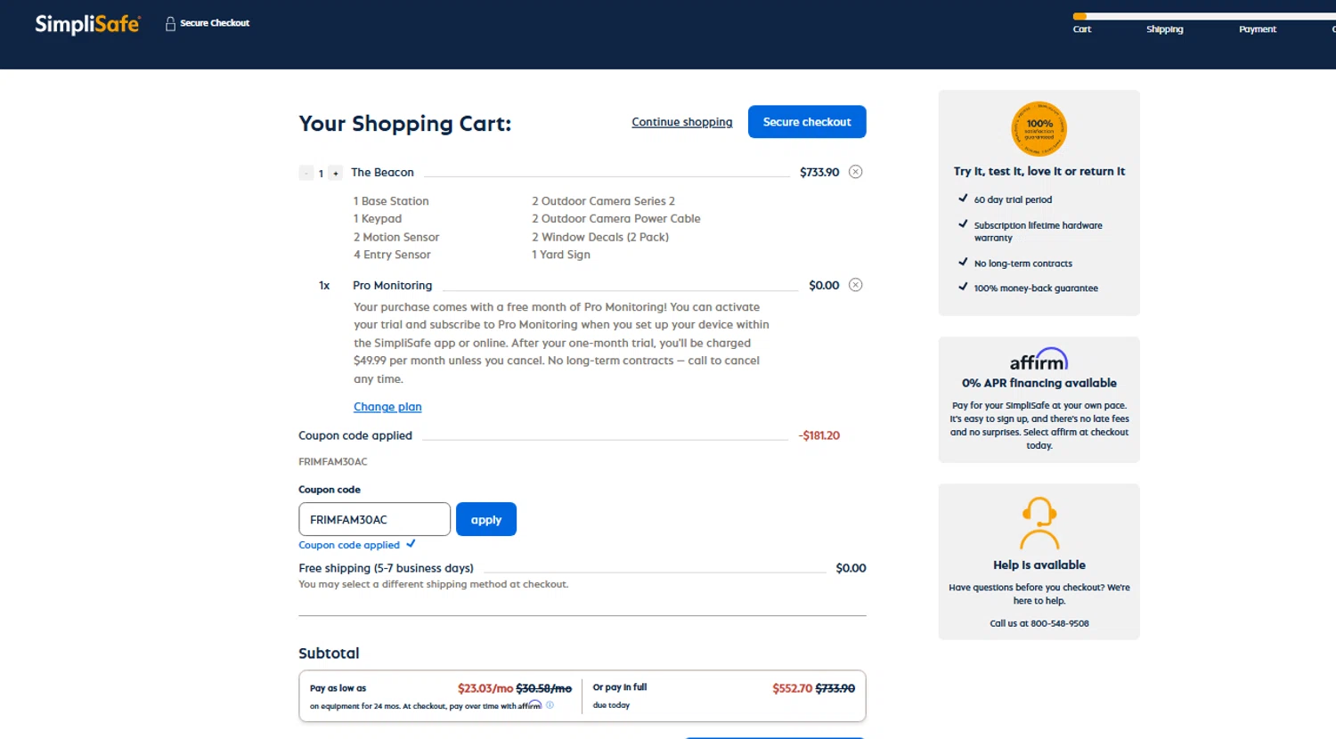Click the SimpliSafe logo

click(87, 24)
